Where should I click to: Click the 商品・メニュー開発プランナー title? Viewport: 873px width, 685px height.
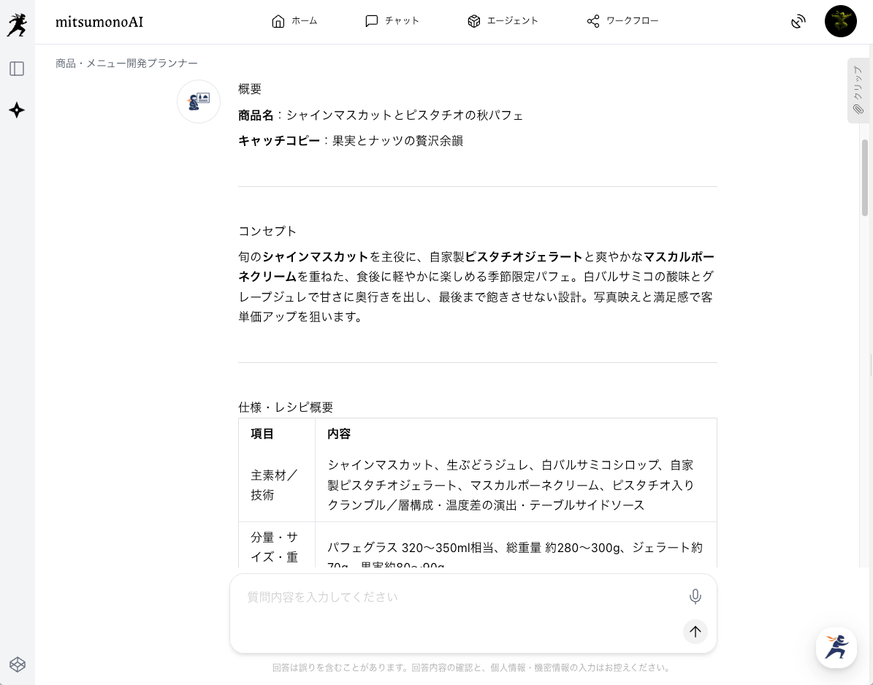126,64
